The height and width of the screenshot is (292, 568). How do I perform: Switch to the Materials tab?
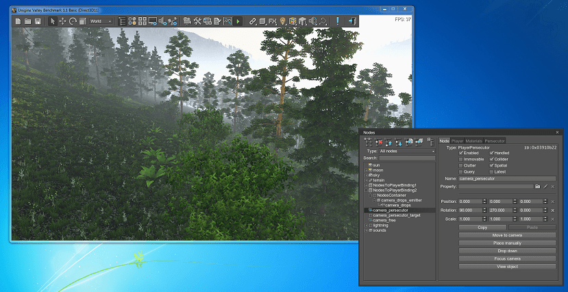point(474,141)
